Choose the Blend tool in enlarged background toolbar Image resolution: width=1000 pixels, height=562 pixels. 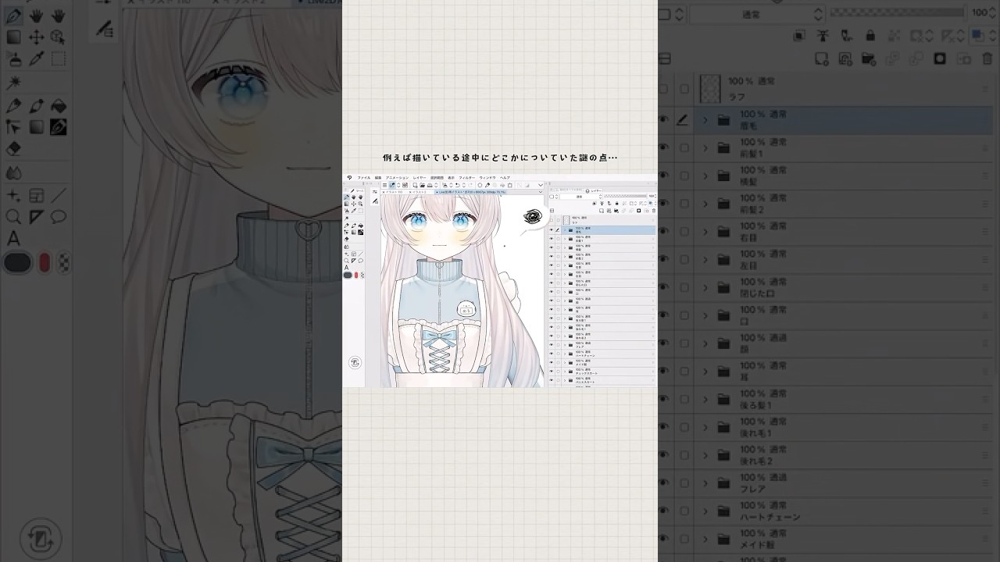[x=14, y=173]
